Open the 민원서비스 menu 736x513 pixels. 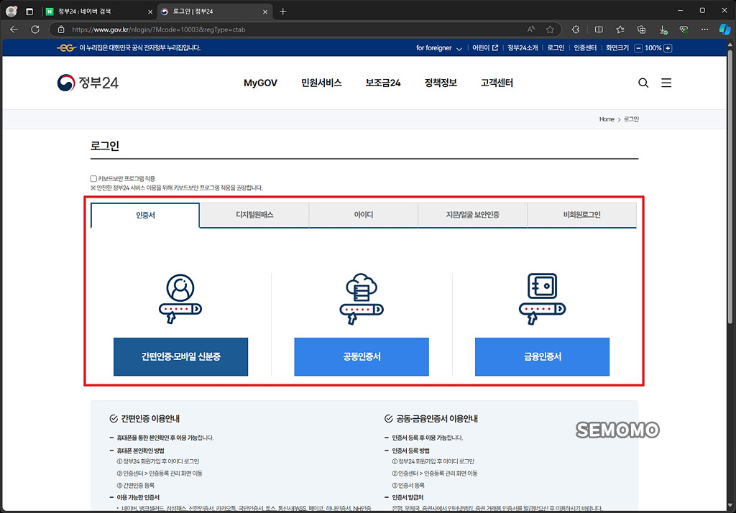pos(321,83)
